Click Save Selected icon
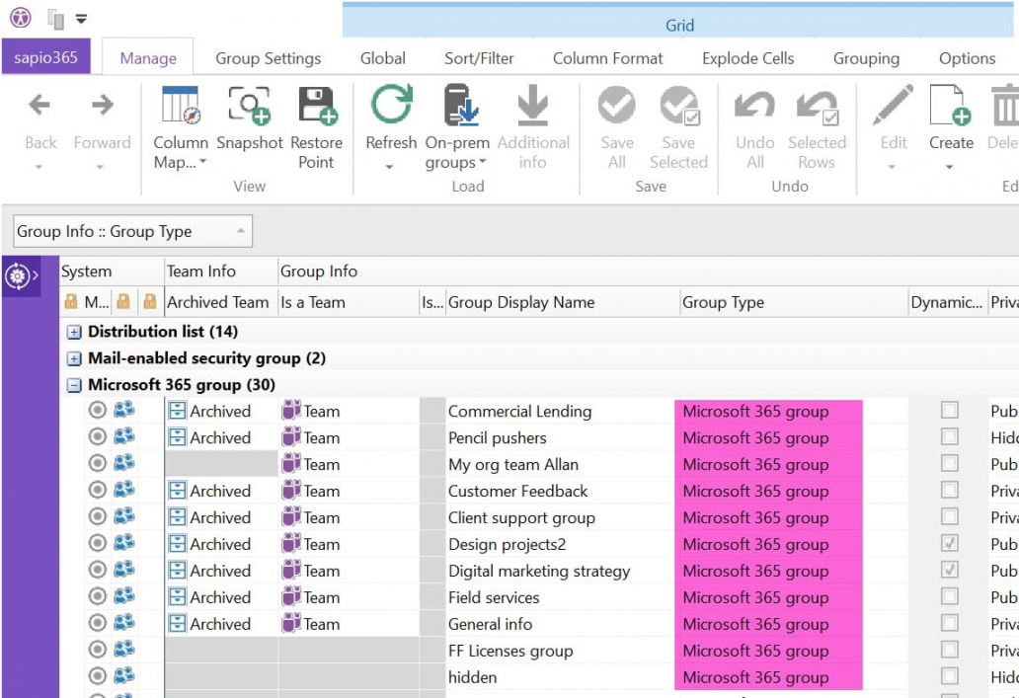Viewport: 1019px width, 698px height. point(679,105)
